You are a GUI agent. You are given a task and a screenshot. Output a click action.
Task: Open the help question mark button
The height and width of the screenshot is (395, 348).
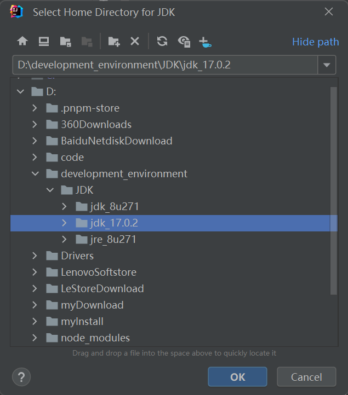tap(21, 377)
